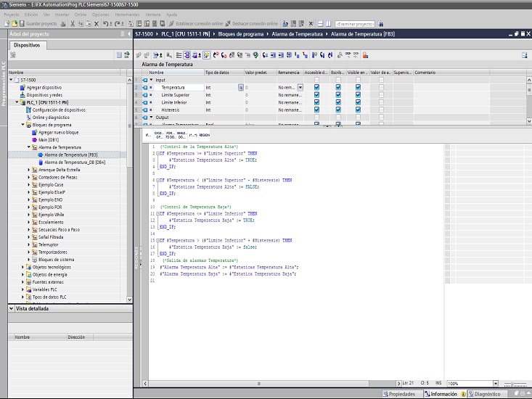Image resolution: width=532 pixels, height=399 pixels.
Task: Open the Herramientas menu
Action: click(x=126, y=14)
